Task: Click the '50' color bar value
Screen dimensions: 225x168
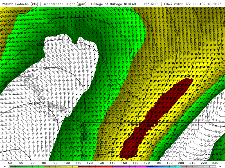Action: 10,163
